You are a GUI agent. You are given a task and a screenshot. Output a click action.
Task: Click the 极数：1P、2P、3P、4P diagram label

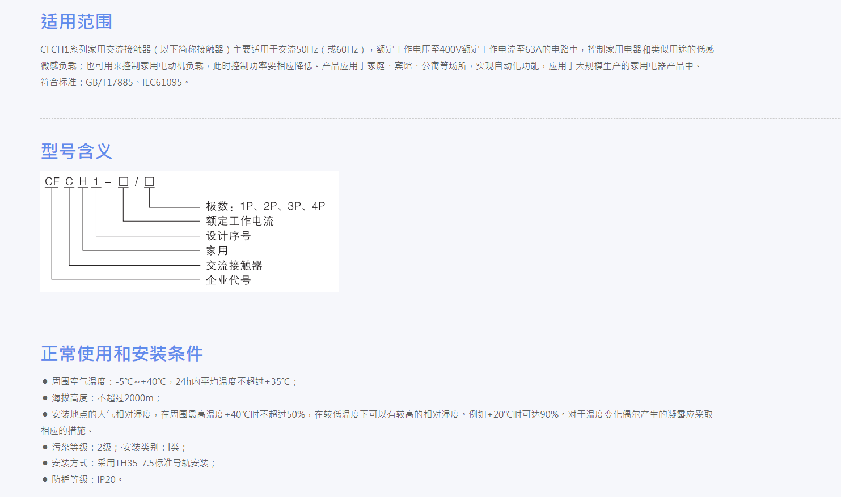coord(265,206)
